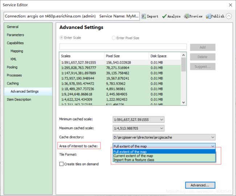Screen dimensions: 236x196
Task: Publish the service
Action: point(215,16)
